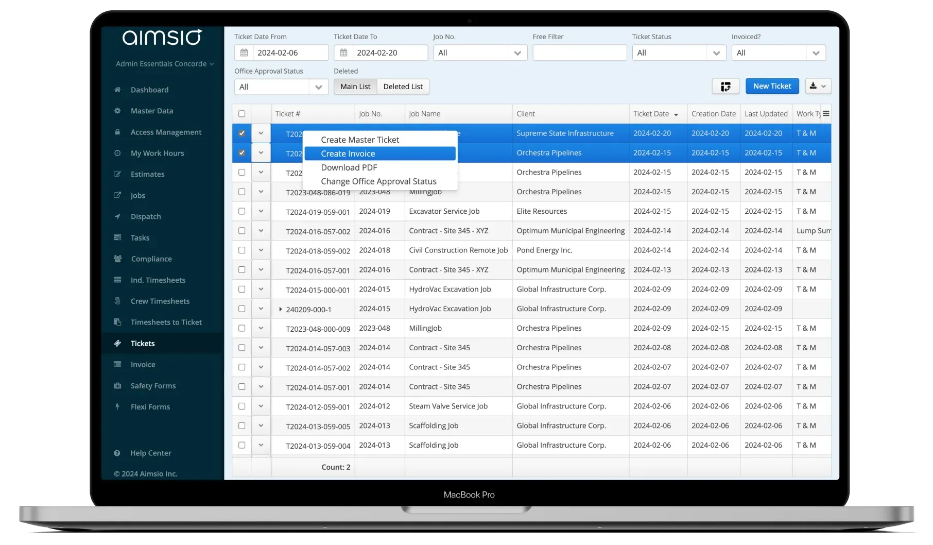
Task: Expand the row for ticket 240209-000-1
Action: 280,309
